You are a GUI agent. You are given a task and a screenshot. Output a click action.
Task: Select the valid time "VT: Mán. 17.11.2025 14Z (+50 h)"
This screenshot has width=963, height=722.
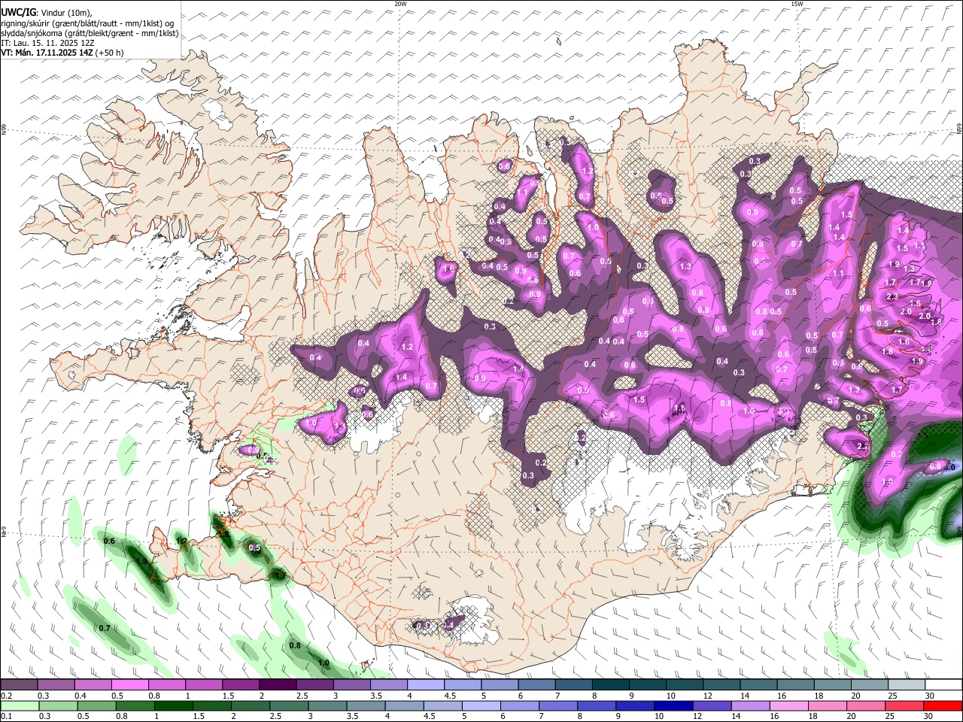point(62,53)
